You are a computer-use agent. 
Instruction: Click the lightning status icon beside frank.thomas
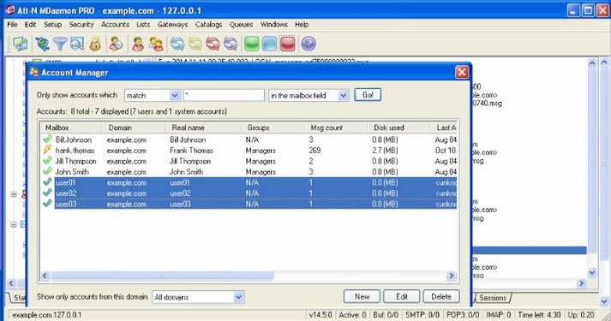point(47,150)
